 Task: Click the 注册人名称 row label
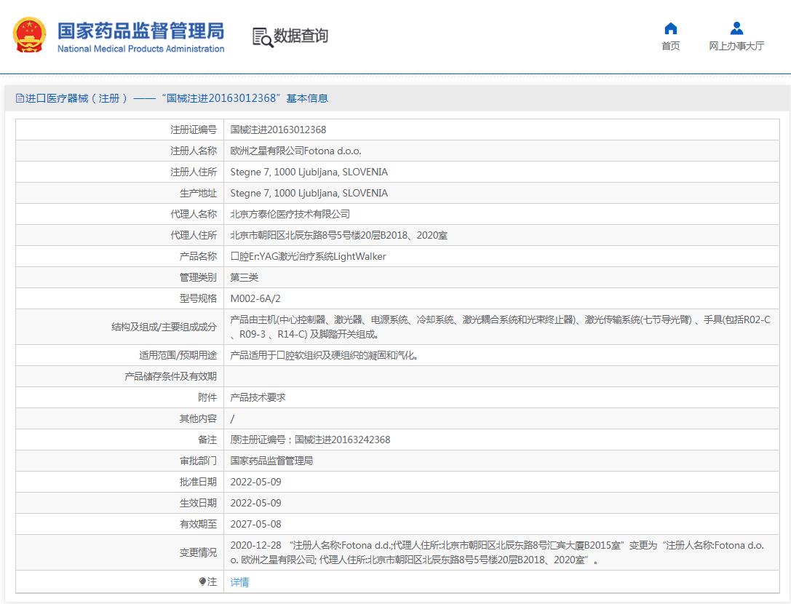pos(194,151)
